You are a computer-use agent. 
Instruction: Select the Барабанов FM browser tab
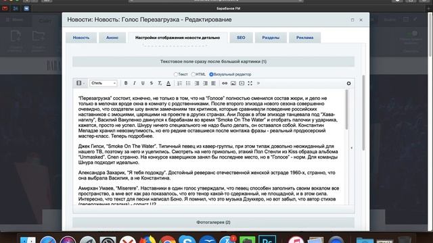228,9
